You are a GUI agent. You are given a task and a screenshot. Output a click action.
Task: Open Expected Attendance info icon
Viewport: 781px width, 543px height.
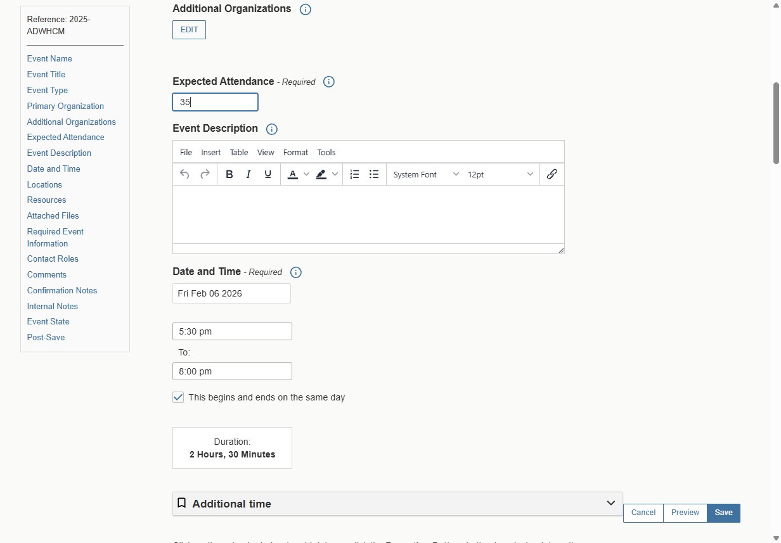329,82
